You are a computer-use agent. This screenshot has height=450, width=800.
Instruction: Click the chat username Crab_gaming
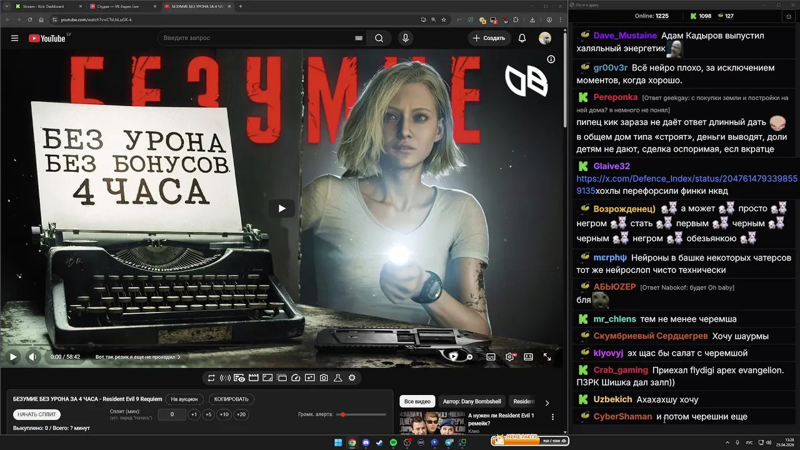coord(621,370)
